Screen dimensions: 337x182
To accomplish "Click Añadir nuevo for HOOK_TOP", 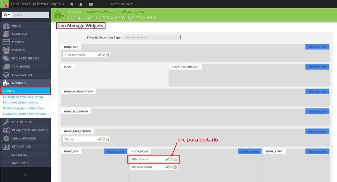I will pos(317,47).
